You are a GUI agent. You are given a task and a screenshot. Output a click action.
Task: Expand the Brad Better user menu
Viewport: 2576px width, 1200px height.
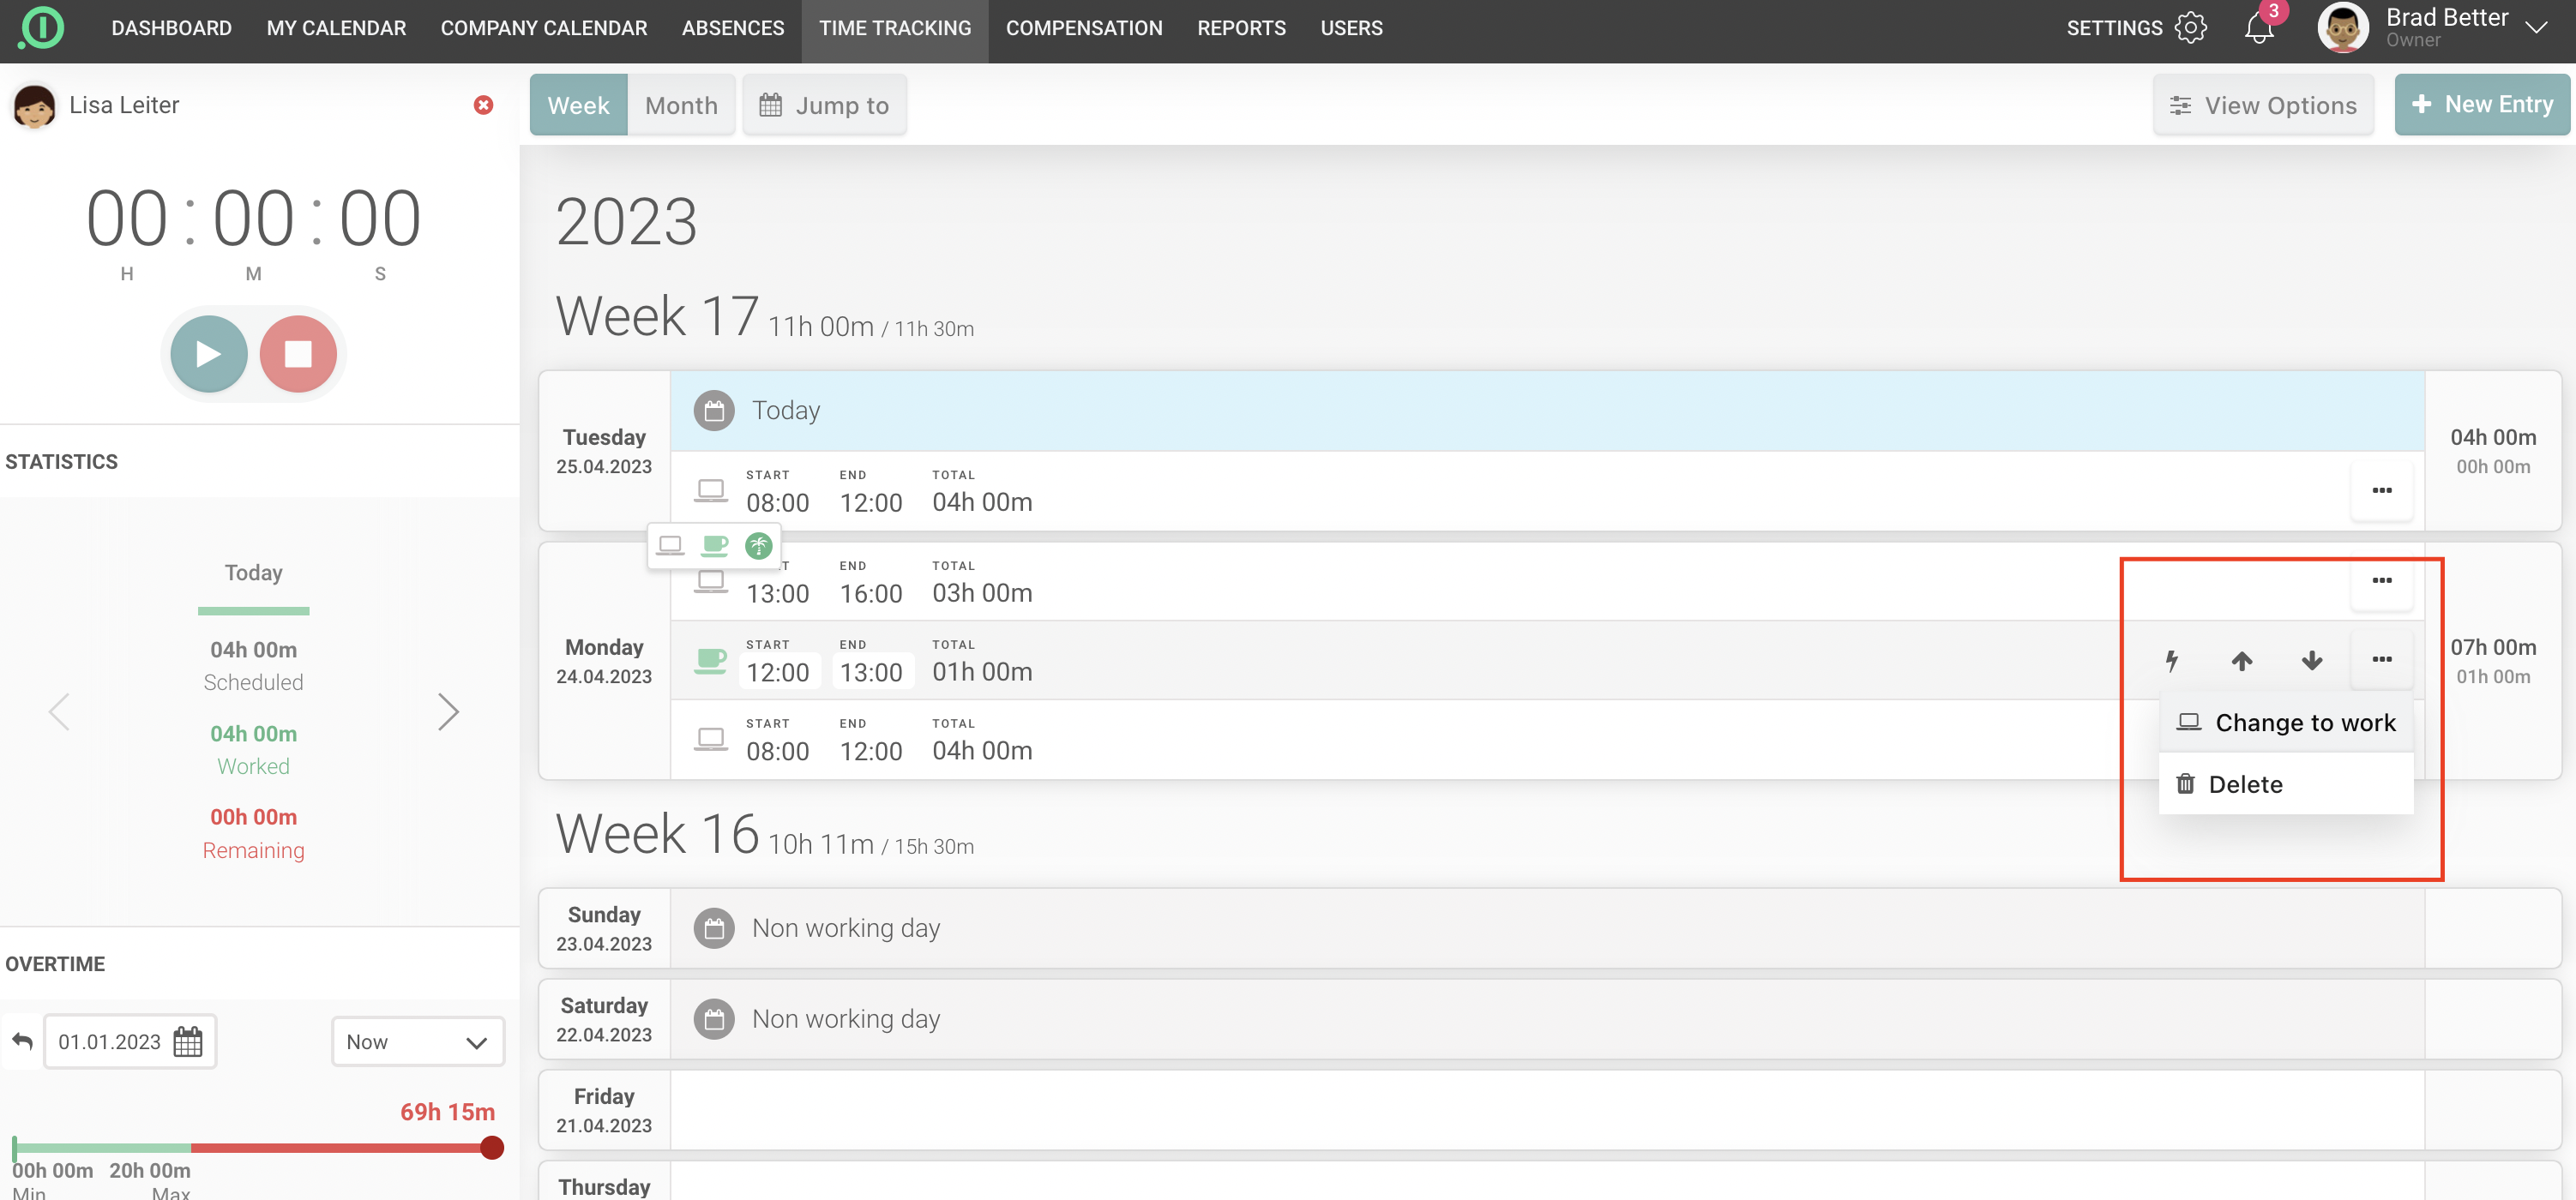[2535, 28]
